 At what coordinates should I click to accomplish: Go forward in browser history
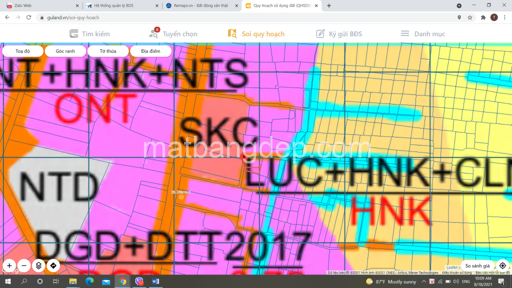coord(18,17)
